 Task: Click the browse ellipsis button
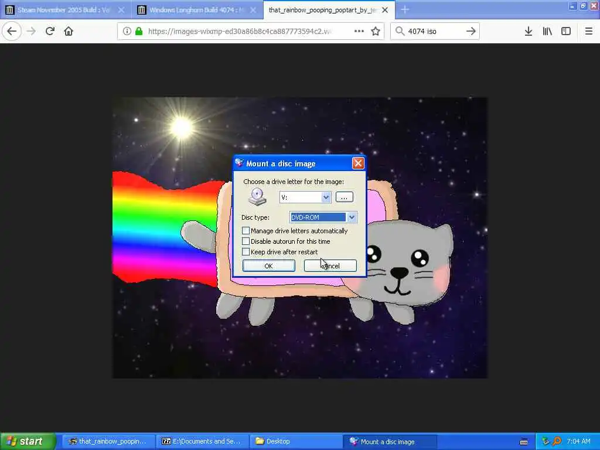pos(344,197)
